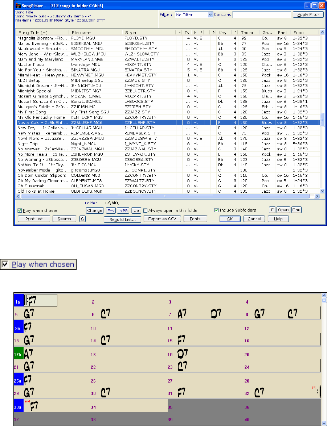
Task: Click the ->BB folder button
Action: pyautogui.click(x=123, y=210)
